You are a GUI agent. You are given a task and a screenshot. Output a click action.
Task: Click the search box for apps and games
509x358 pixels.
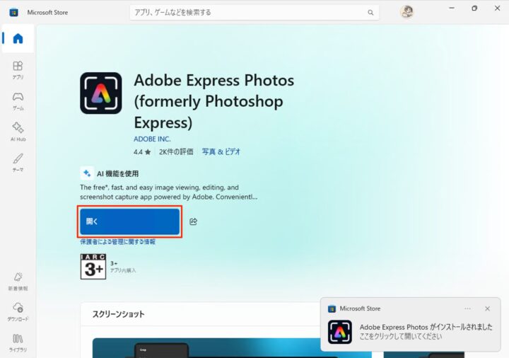pyautogui.click(x=247, y=12)
